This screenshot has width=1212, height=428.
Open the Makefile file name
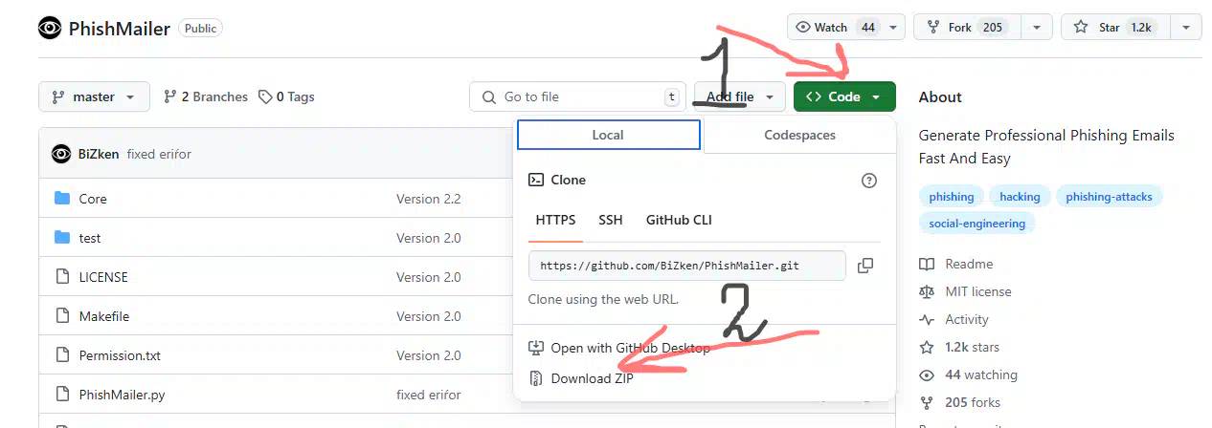[x=104, y=316]
